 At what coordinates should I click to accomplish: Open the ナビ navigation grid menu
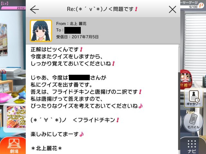coord(192,146)
